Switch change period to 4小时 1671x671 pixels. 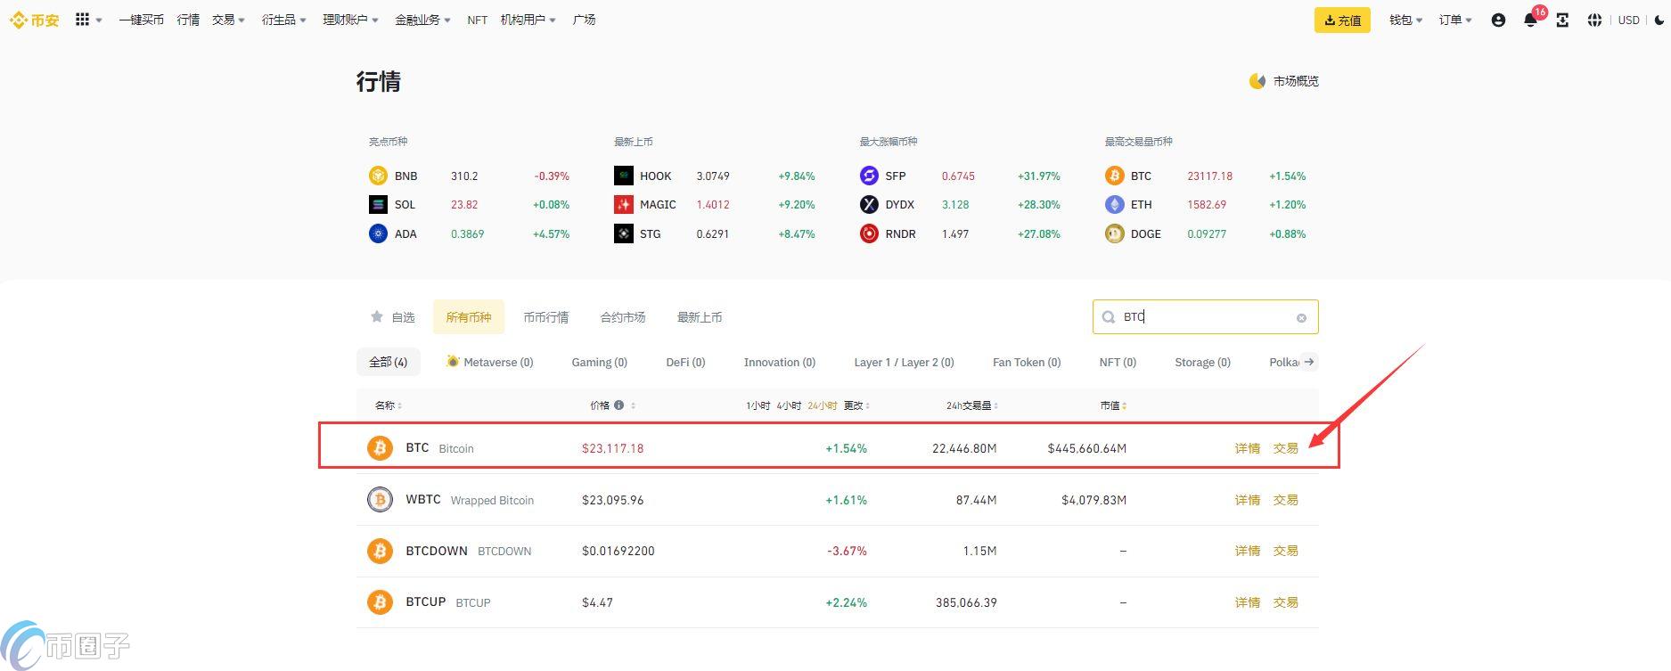789,405
